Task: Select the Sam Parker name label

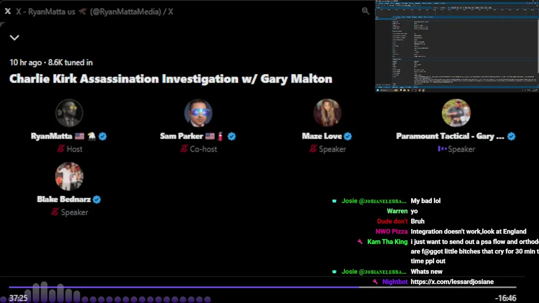Action: [181, 136]
